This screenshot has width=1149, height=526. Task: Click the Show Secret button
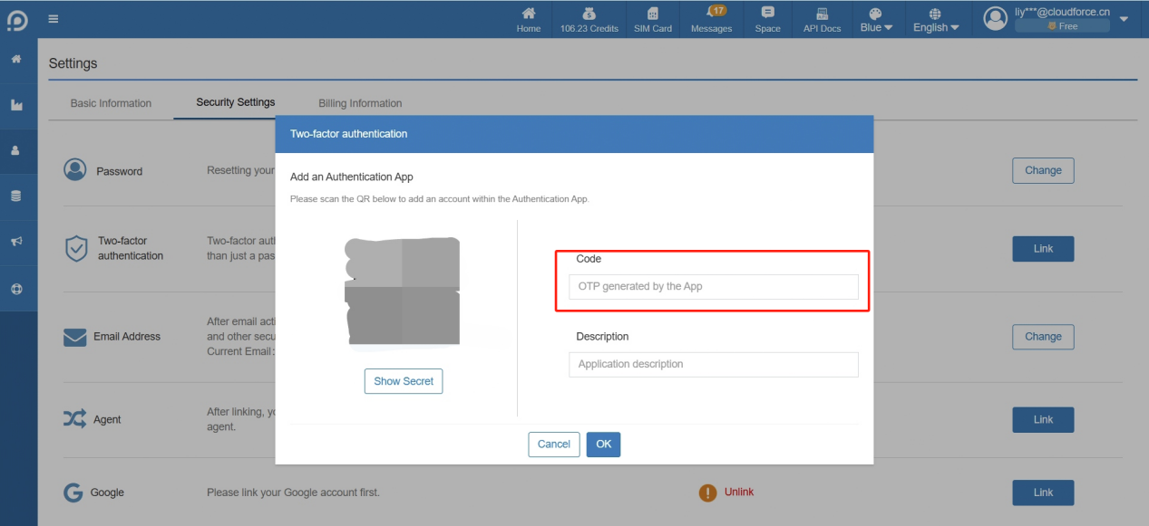pos(404,381)
